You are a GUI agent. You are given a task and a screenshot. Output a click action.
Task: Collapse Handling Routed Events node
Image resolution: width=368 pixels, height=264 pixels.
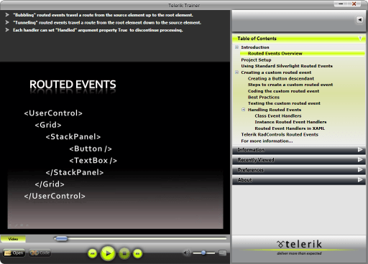click(x=244, y=110)
